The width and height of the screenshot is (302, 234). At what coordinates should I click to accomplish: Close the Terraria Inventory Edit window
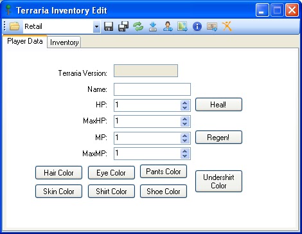[x=292, y=10]
